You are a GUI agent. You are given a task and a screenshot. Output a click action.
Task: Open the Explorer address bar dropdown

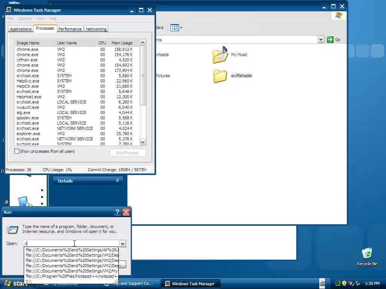click(x=321, y=40)
